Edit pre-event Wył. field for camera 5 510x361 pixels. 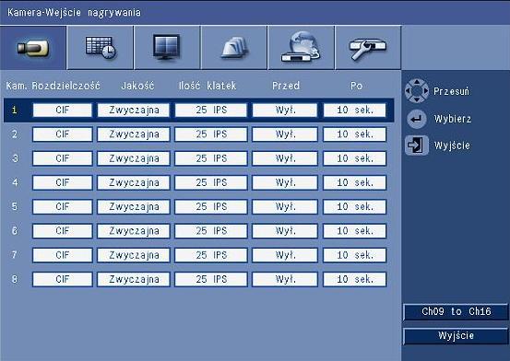point(285,206)
